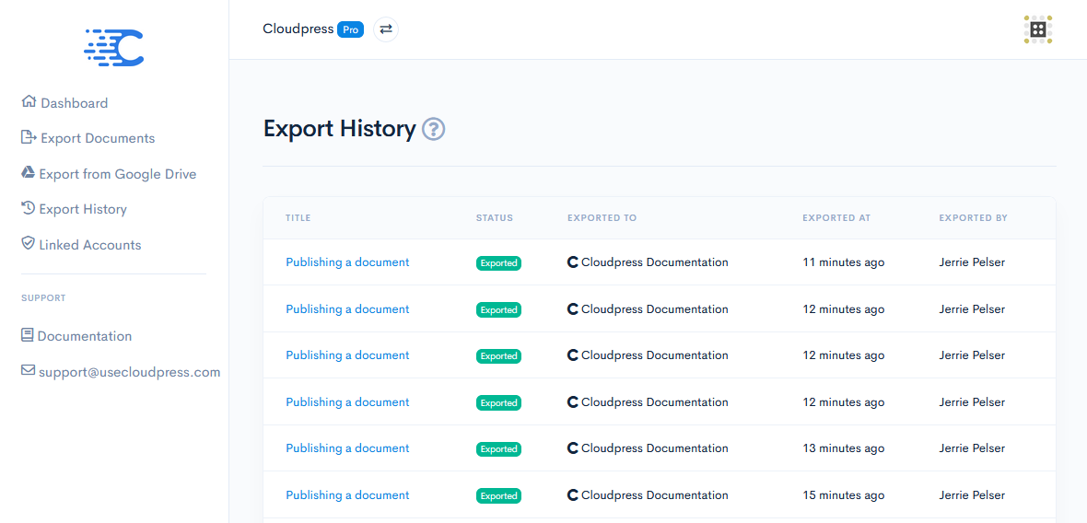Click the Cloudpress icon in the 15 minutes ago row

[x=573, y=495]
